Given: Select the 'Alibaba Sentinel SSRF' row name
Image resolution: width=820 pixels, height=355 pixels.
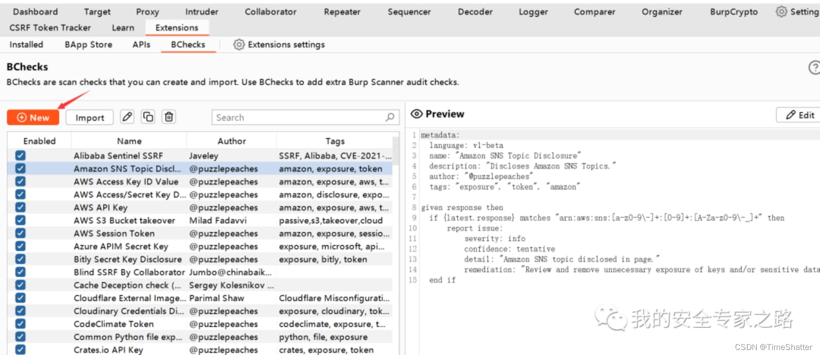Looking at the screenshot, I should tap(118, 155).
